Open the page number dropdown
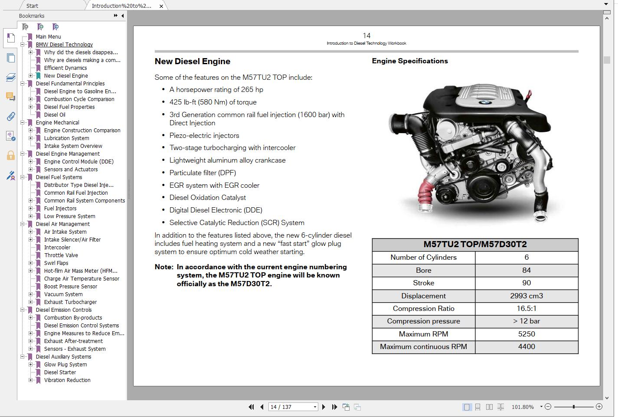Screen dimensions: 618x418 point(315,407)
